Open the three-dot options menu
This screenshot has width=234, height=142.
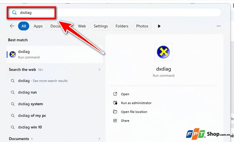[218, 26]
